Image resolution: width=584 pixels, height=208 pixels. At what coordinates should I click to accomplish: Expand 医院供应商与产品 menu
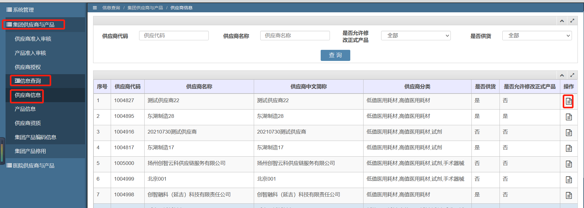pyautogui.click(x=31, y=166)
